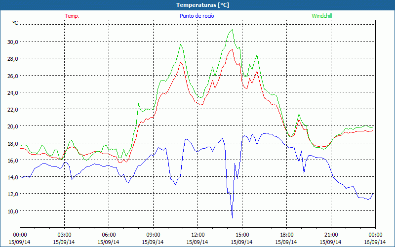Click the 03:00 time axis label
The width and height of the screenshot is (395, 247).
click(x=64, y=235)
